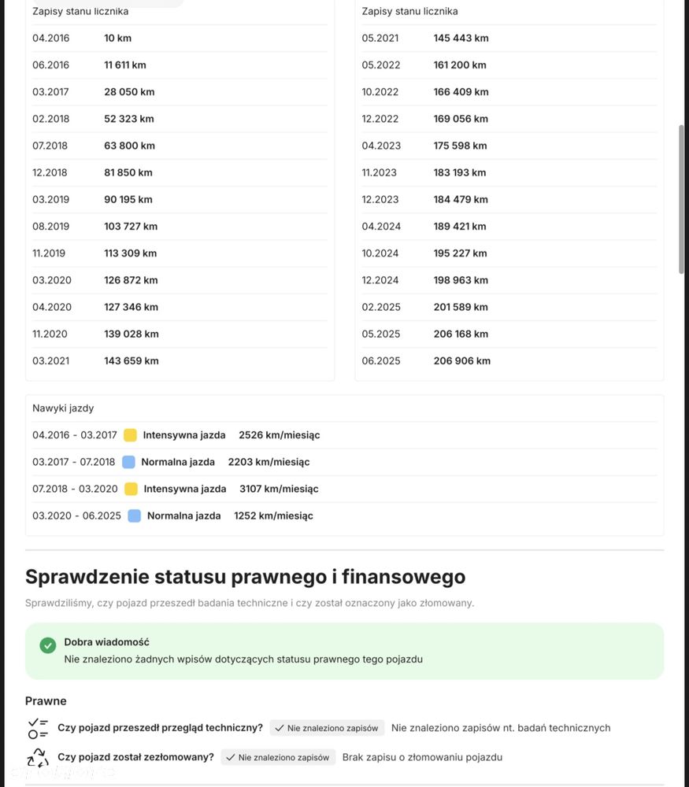Click the yellow square for 04.2016 - 03.2017

[x=131, y=435]
